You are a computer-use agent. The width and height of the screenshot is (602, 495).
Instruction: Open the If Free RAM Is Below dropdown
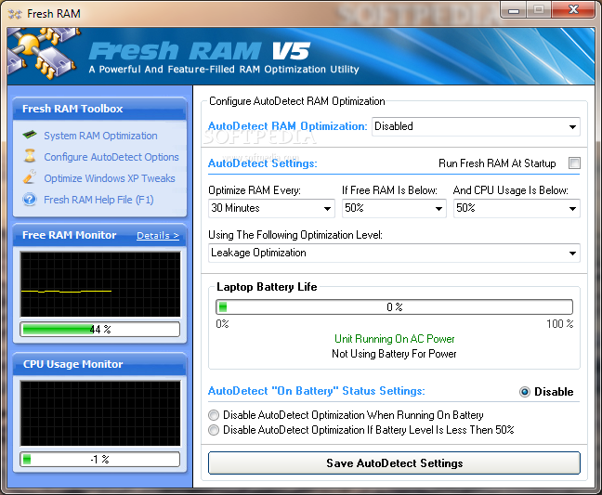click(x=394, y=208)
